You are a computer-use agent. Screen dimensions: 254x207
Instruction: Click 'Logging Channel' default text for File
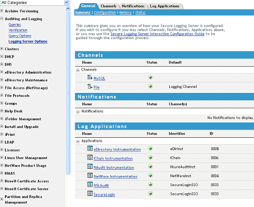(x=183, y=87)
